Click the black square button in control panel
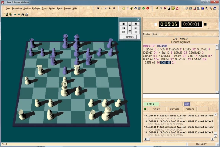The width and height of the screenshot is (220, 147). pos(124,24)
